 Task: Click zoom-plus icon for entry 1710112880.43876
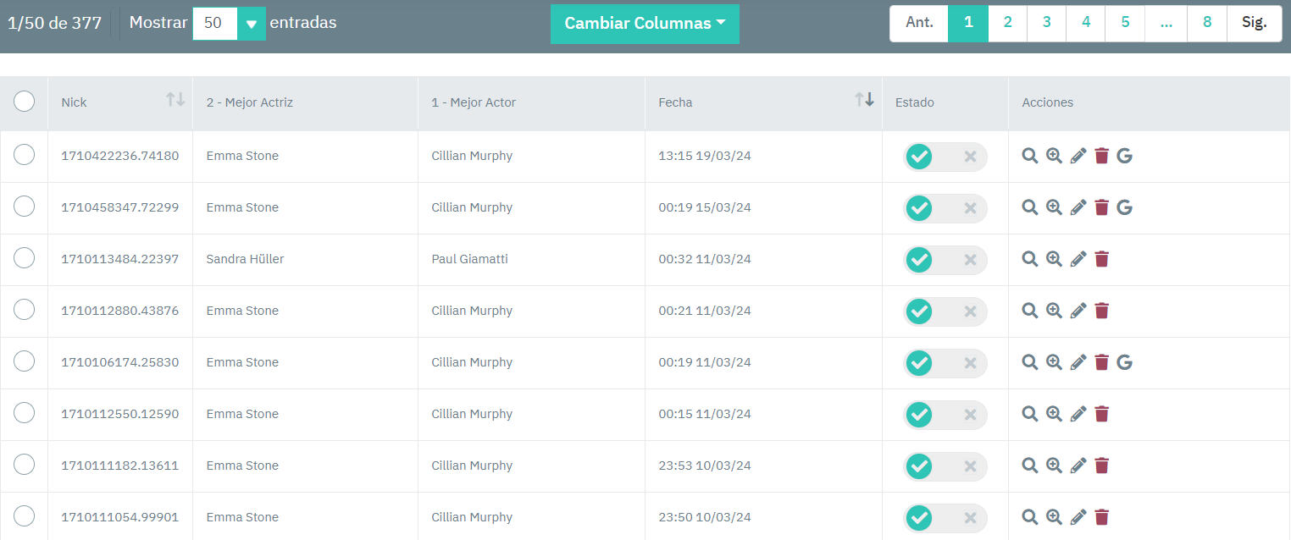coord(1054,311)
